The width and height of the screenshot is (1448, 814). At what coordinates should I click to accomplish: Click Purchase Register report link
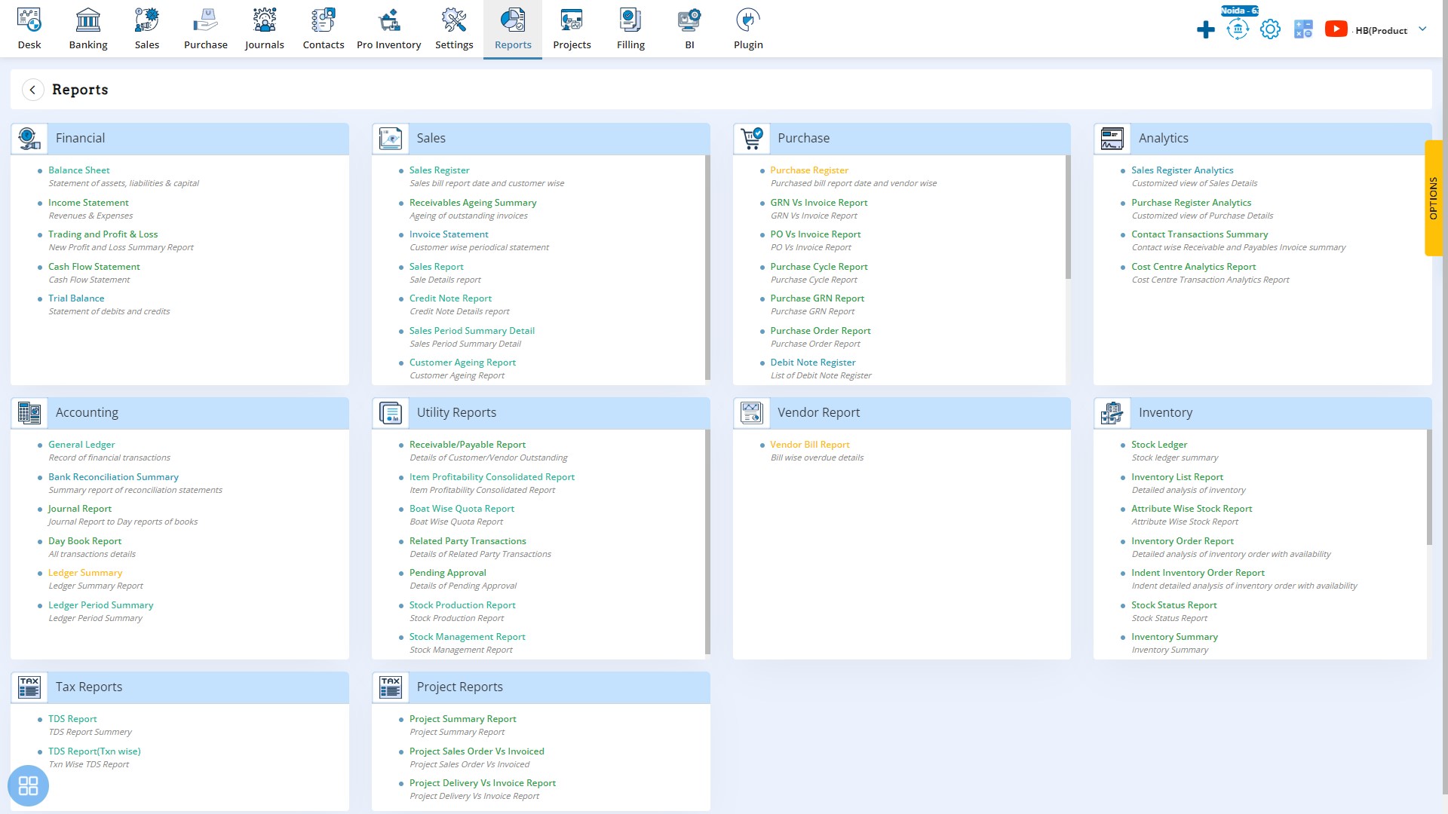pyautogui.click(x=809, y=170)
